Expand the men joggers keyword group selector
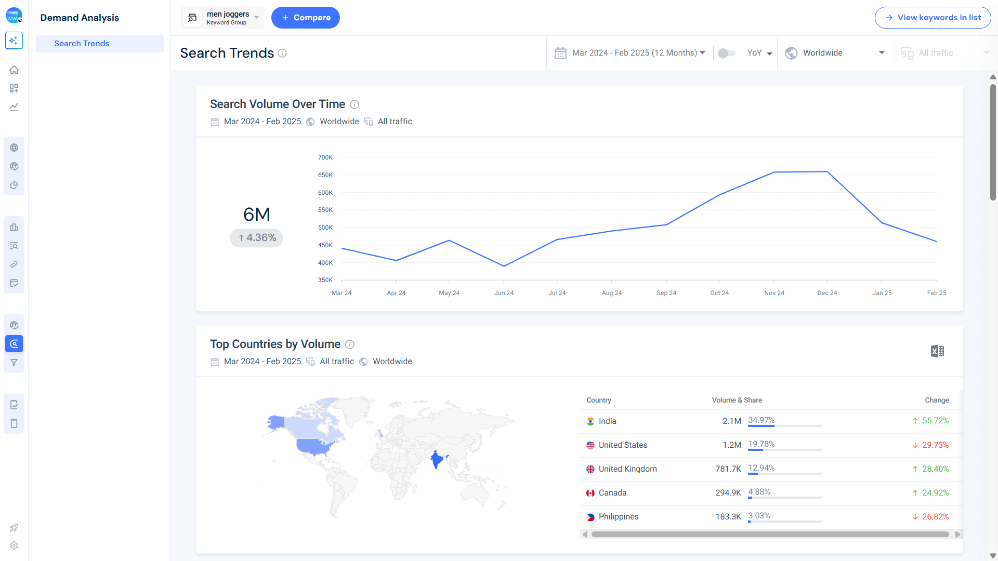The width and height of the screenshot is (998, 561). 222,17
